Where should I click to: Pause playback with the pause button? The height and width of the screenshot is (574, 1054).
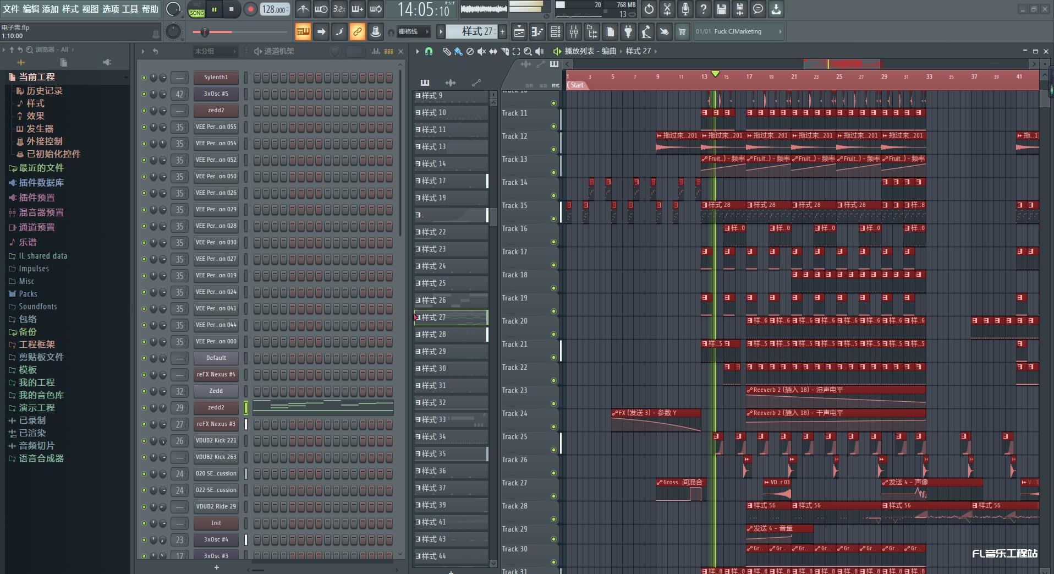click(x=214, y=9)
